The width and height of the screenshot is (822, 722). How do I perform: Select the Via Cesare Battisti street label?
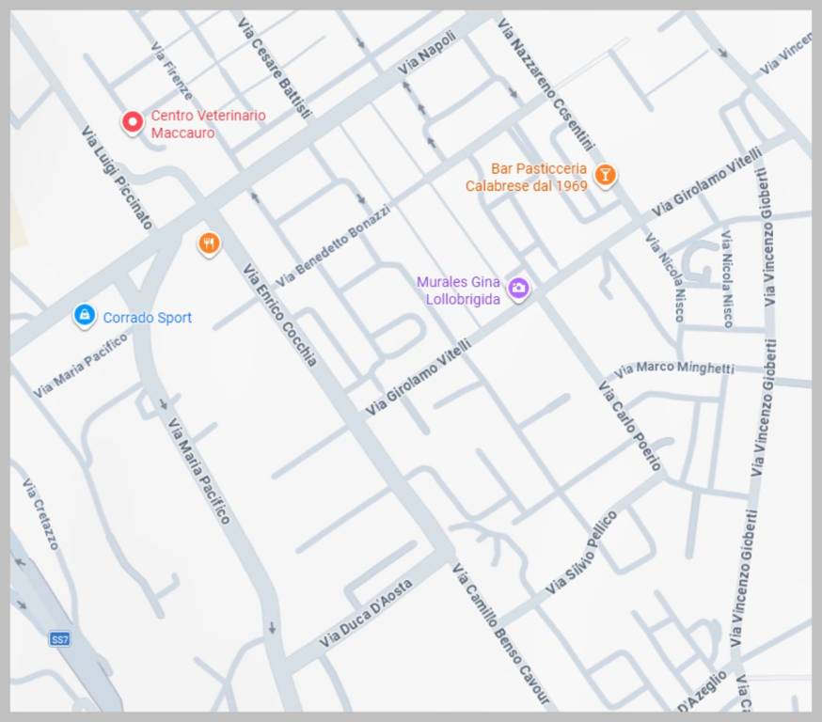point(274,67)
